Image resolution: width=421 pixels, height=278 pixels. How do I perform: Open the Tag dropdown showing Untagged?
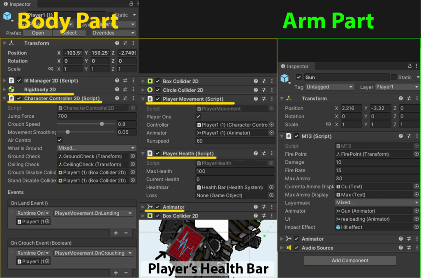(x=329, y=87)
